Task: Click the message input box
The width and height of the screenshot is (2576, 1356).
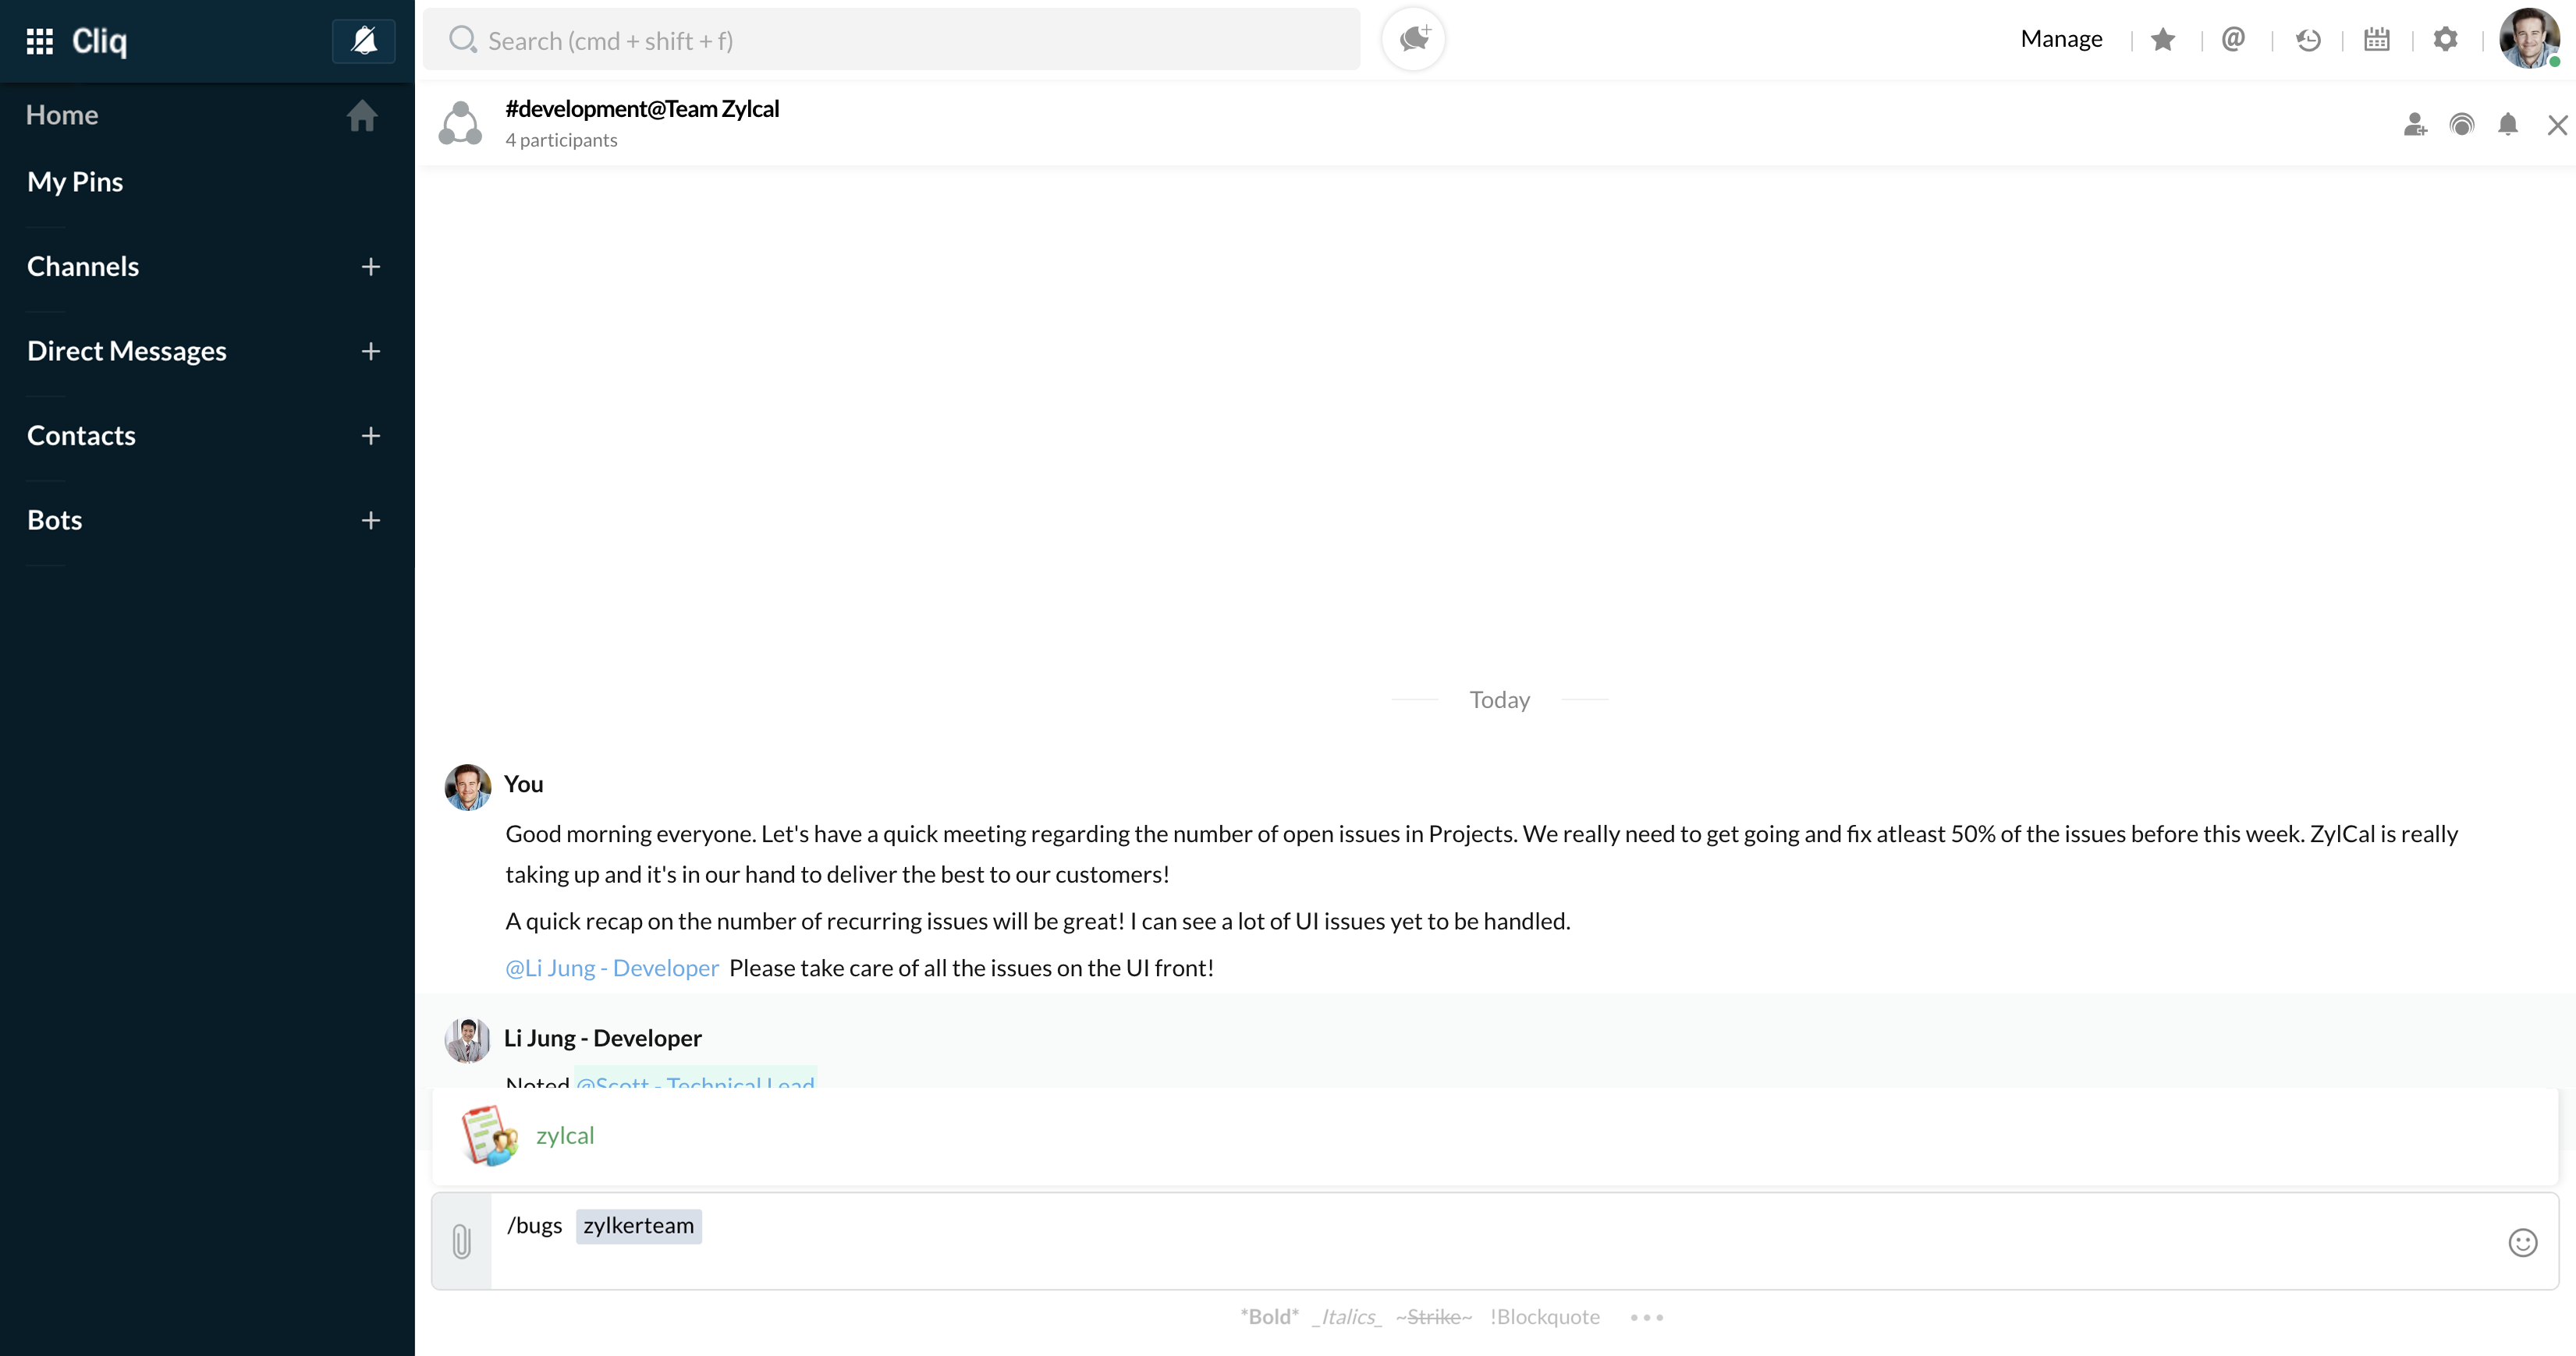Action: click(x=1494, y=1241)
